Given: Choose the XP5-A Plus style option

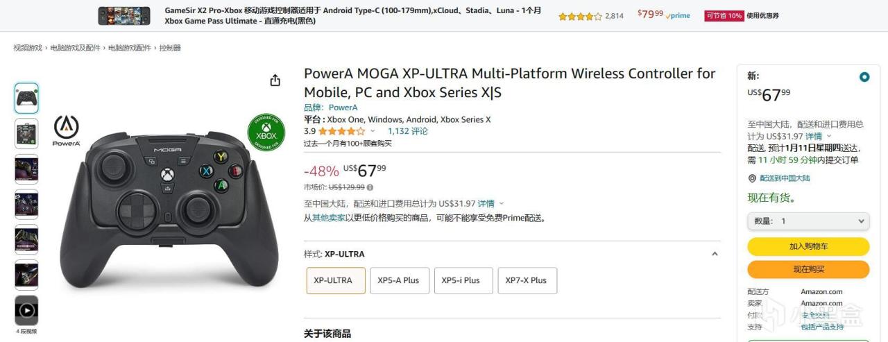Looking at the screenshot, I should point(399,280).
